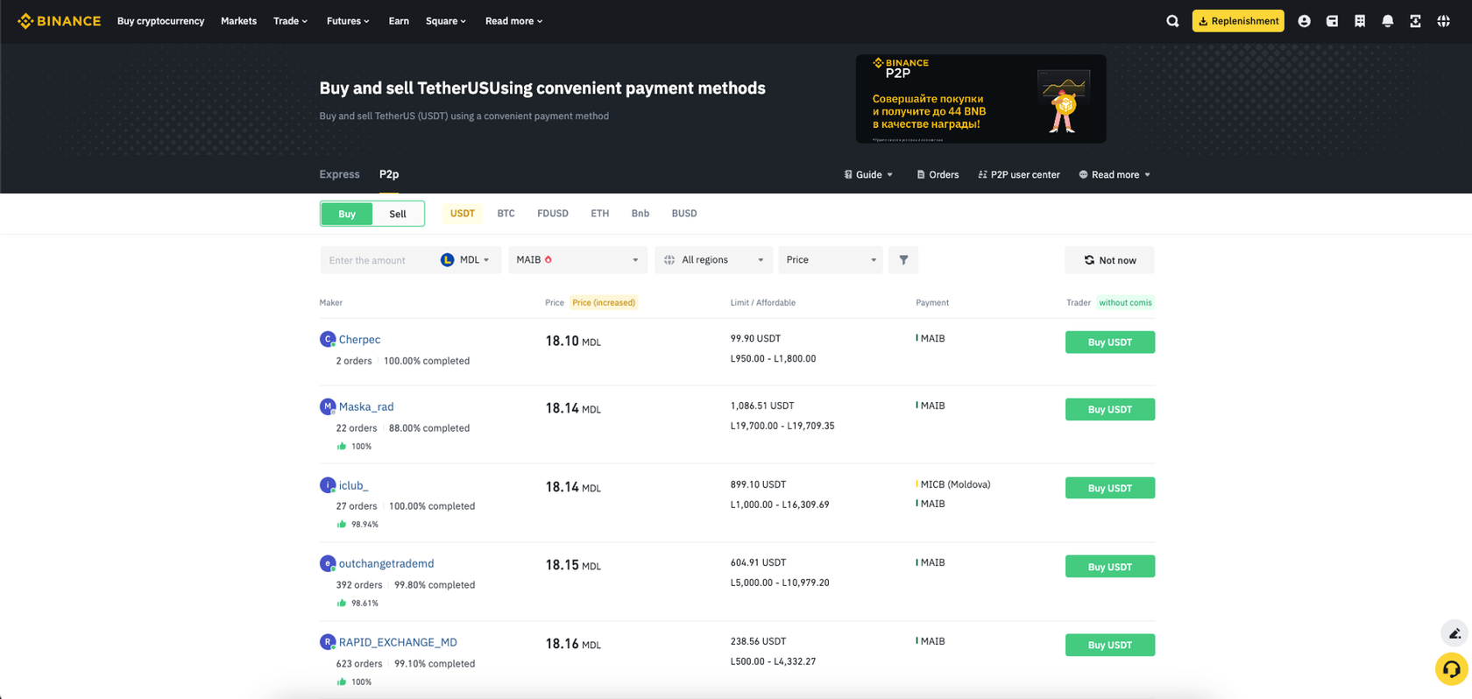Open the Futures menu dropdown

click(x=348, y=21)
